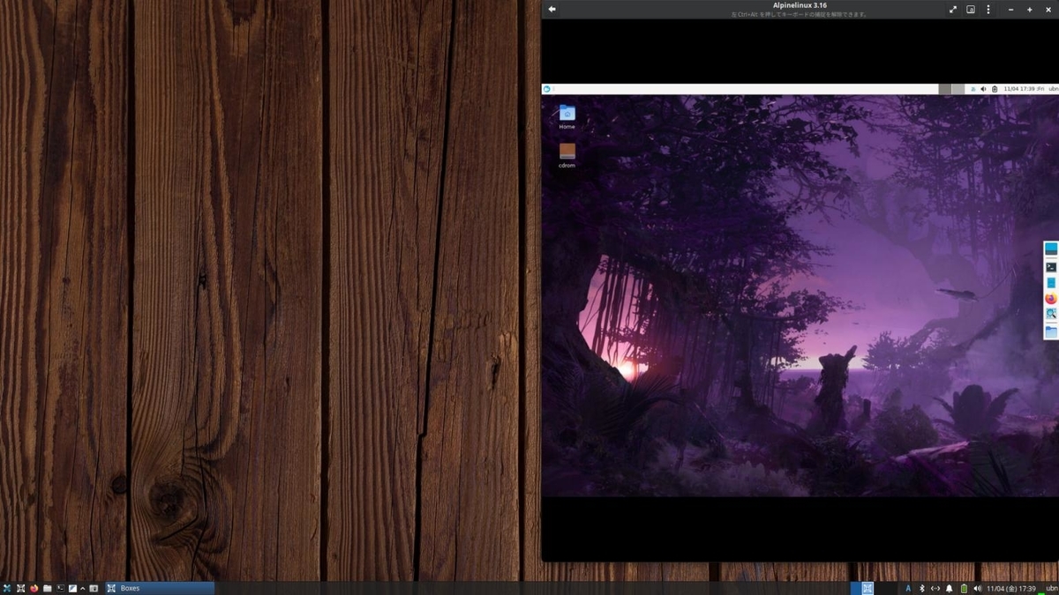Image resolution: width=1059 pixels, height=595 pixels.
Task: Open the keyboard shortcut sender in Boxes
Action: tap(971, 9)
